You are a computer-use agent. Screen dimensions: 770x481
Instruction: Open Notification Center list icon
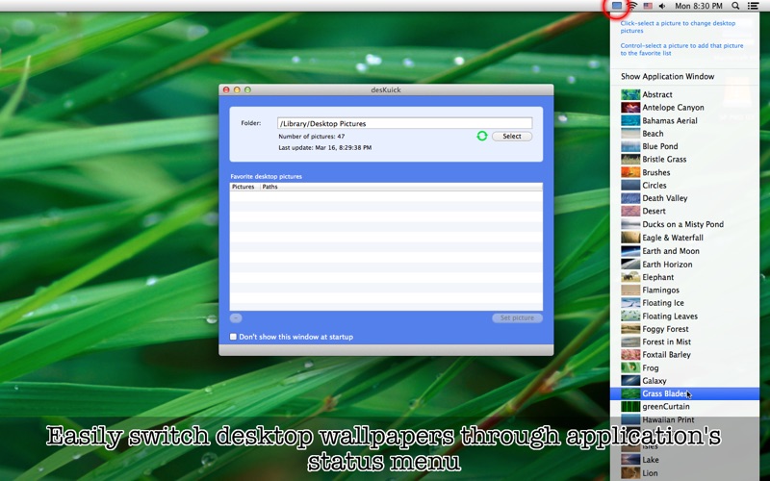(753, 6)
